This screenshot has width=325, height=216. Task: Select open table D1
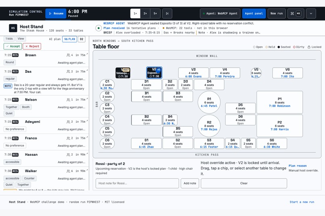[146, 84]
